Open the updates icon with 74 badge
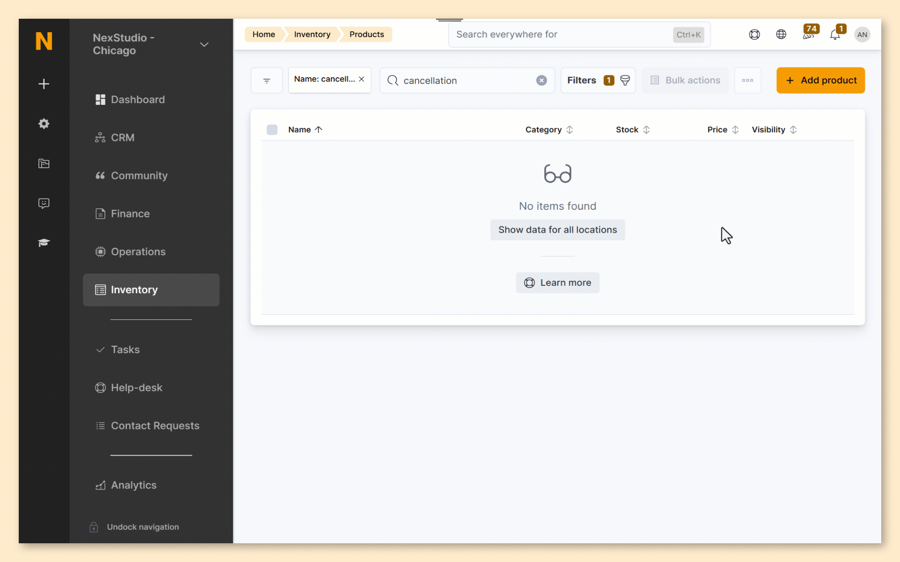The width and height of the screenshot is (900, 562). [809, 33]
